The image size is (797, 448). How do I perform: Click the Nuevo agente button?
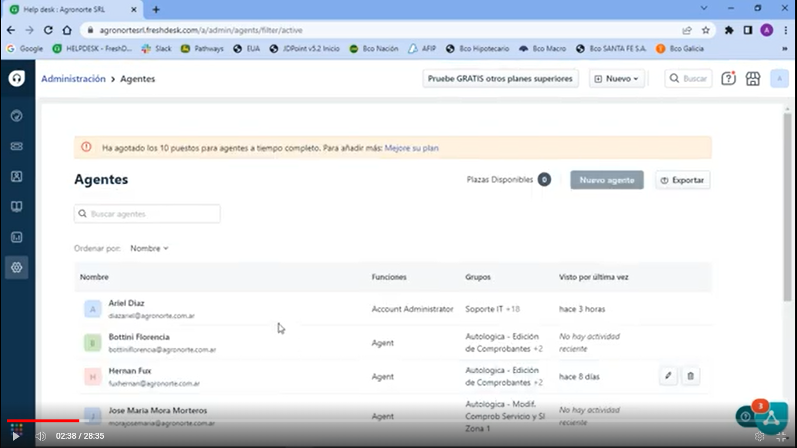pos(607,180)
